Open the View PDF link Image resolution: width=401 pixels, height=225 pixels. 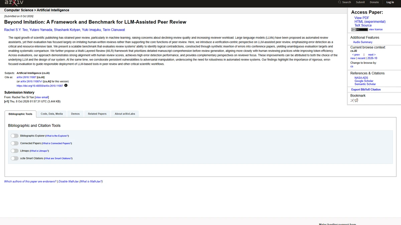362,18
